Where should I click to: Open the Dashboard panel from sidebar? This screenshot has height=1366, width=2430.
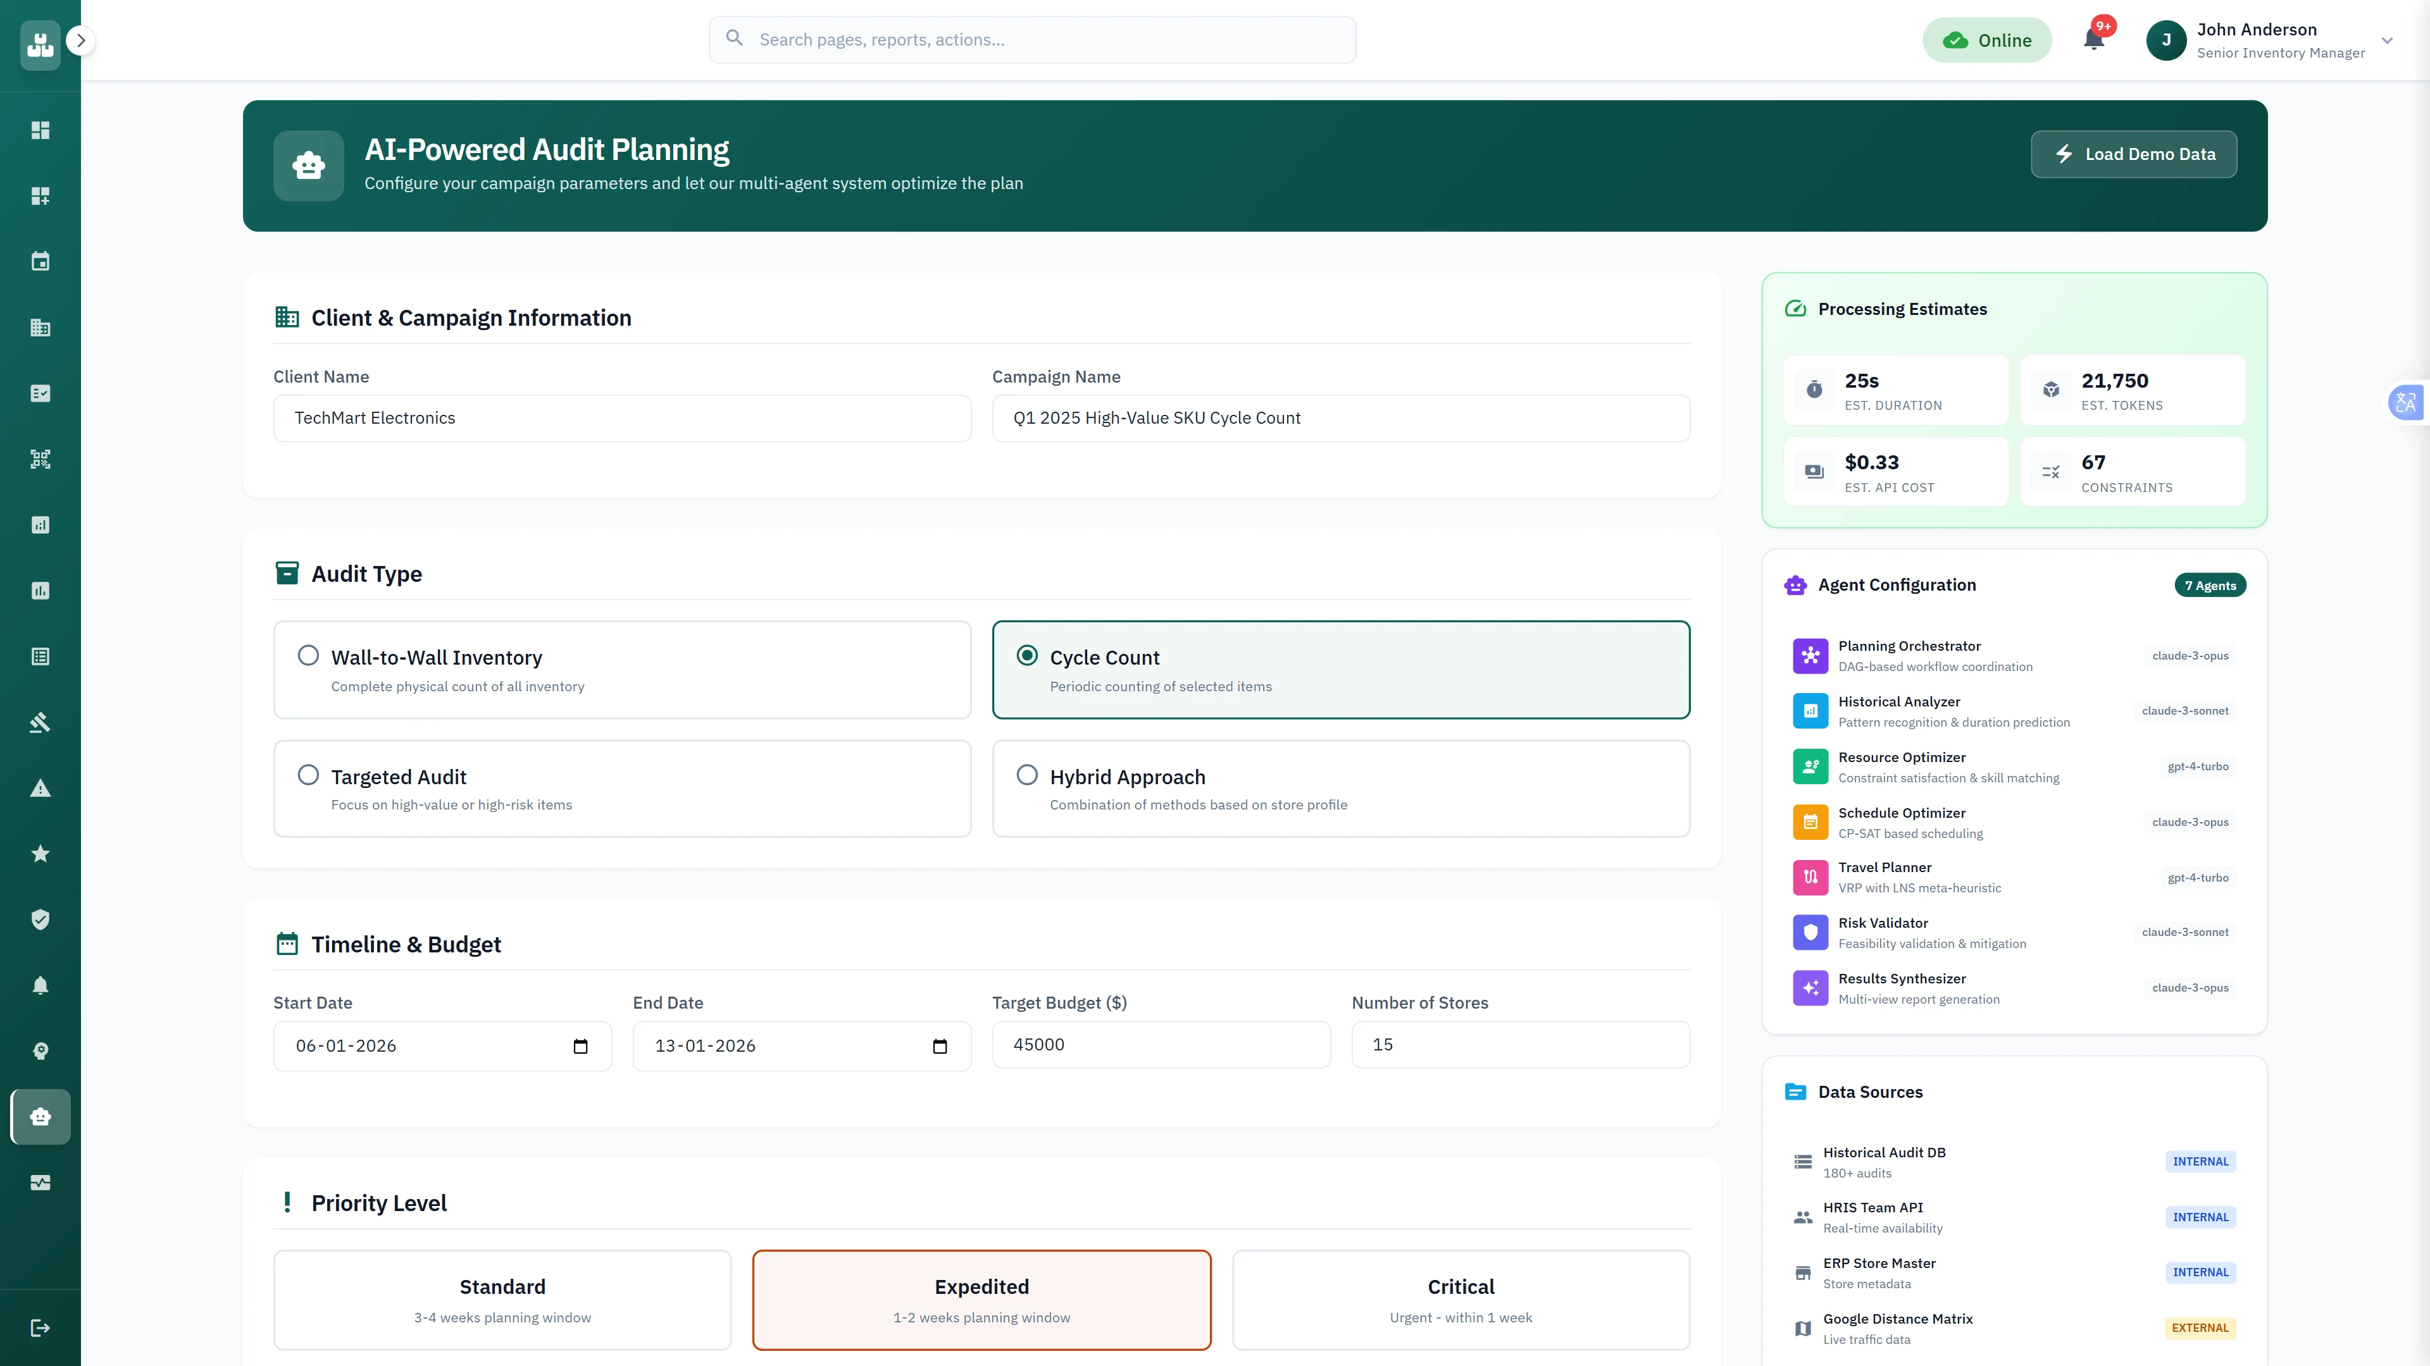click(40, 130)
